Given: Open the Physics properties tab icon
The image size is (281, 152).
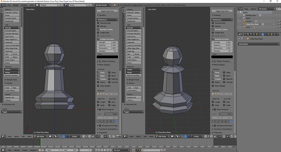Looking at the screenshot, I should pos(277,34).
